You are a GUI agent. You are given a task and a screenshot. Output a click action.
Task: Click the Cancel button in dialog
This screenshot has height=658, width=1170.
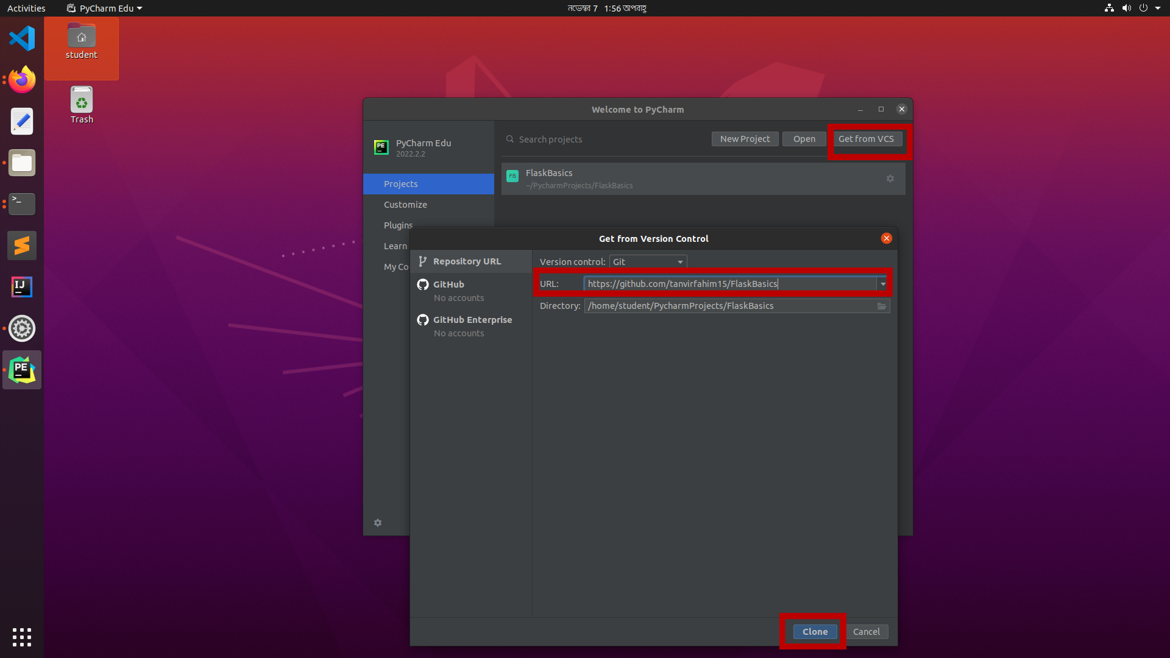pos(866,632)
